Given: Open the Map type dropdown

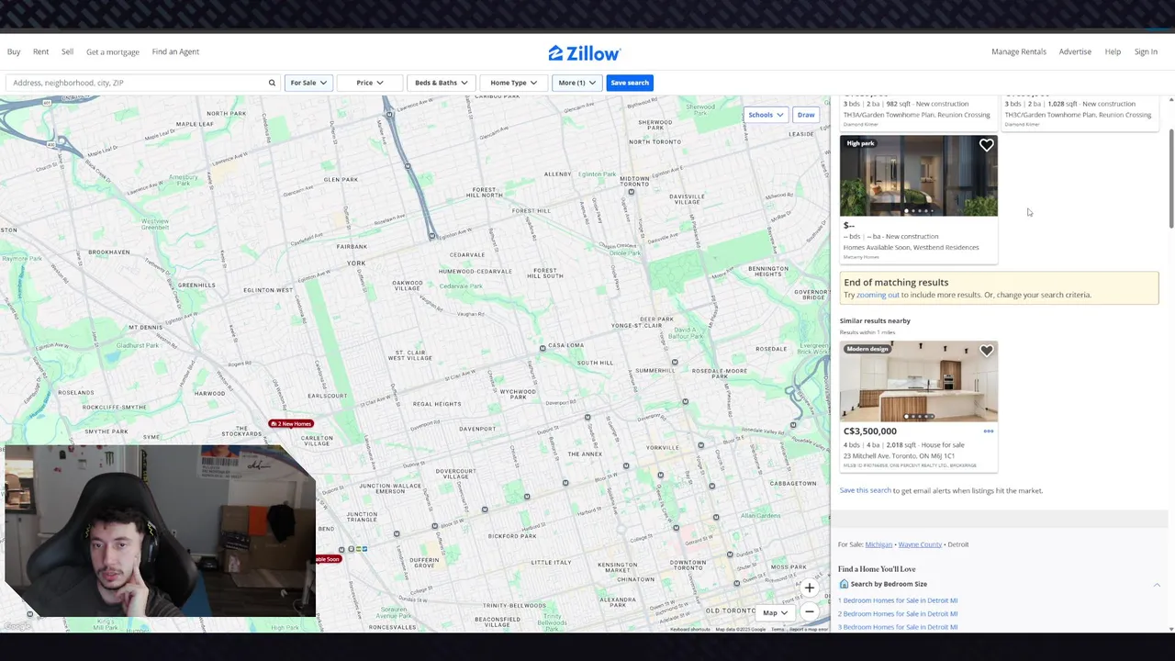Looking at the screenshot, I should (775, 612).
